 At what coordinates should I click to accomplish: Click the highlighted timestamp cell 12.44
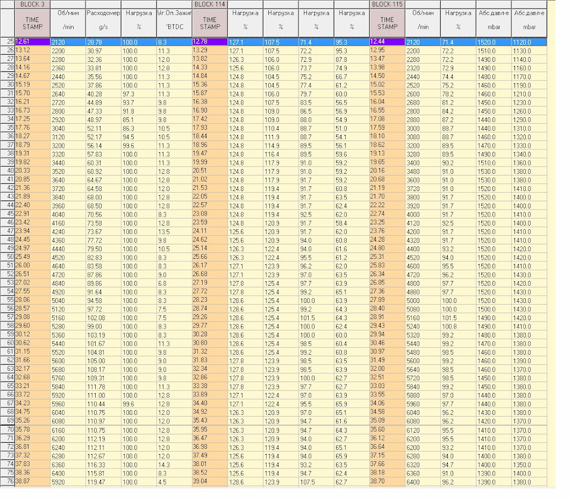click(387, 42)
